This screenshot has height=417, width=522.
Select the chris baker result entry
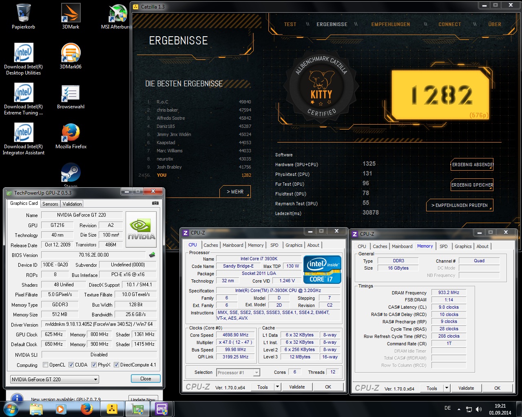coord(199,110)
